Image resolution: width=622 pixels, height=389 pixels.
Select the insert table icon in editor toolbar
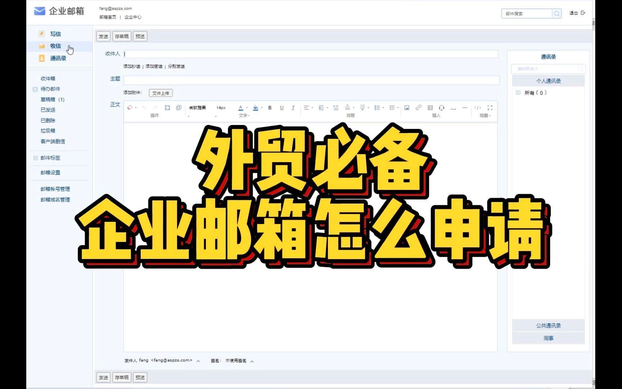pyautogui.click(x=429, y=107)
